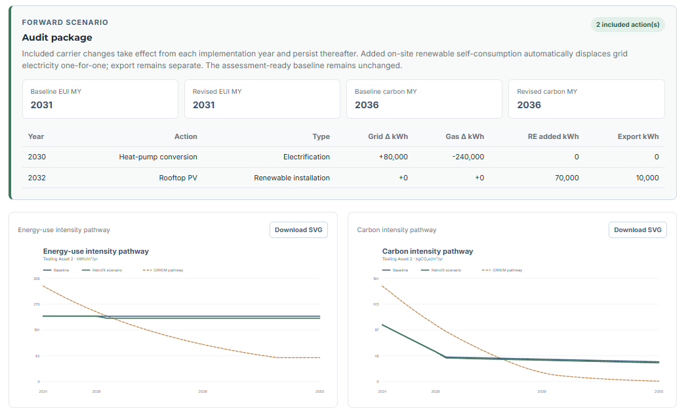Click the '70,000' RE added value

(567, 178)
